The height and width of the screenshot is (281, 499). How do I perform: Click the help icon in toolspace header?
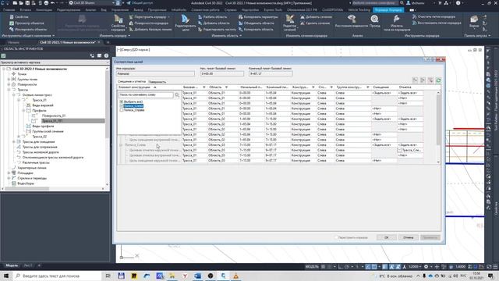[106, 55]
